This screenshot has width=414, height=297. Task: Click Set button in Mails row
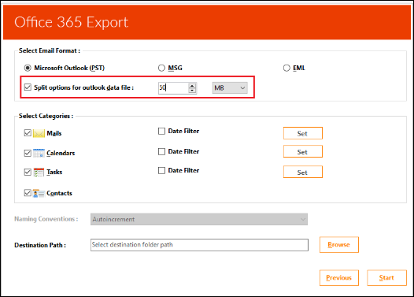coord(303,133)
